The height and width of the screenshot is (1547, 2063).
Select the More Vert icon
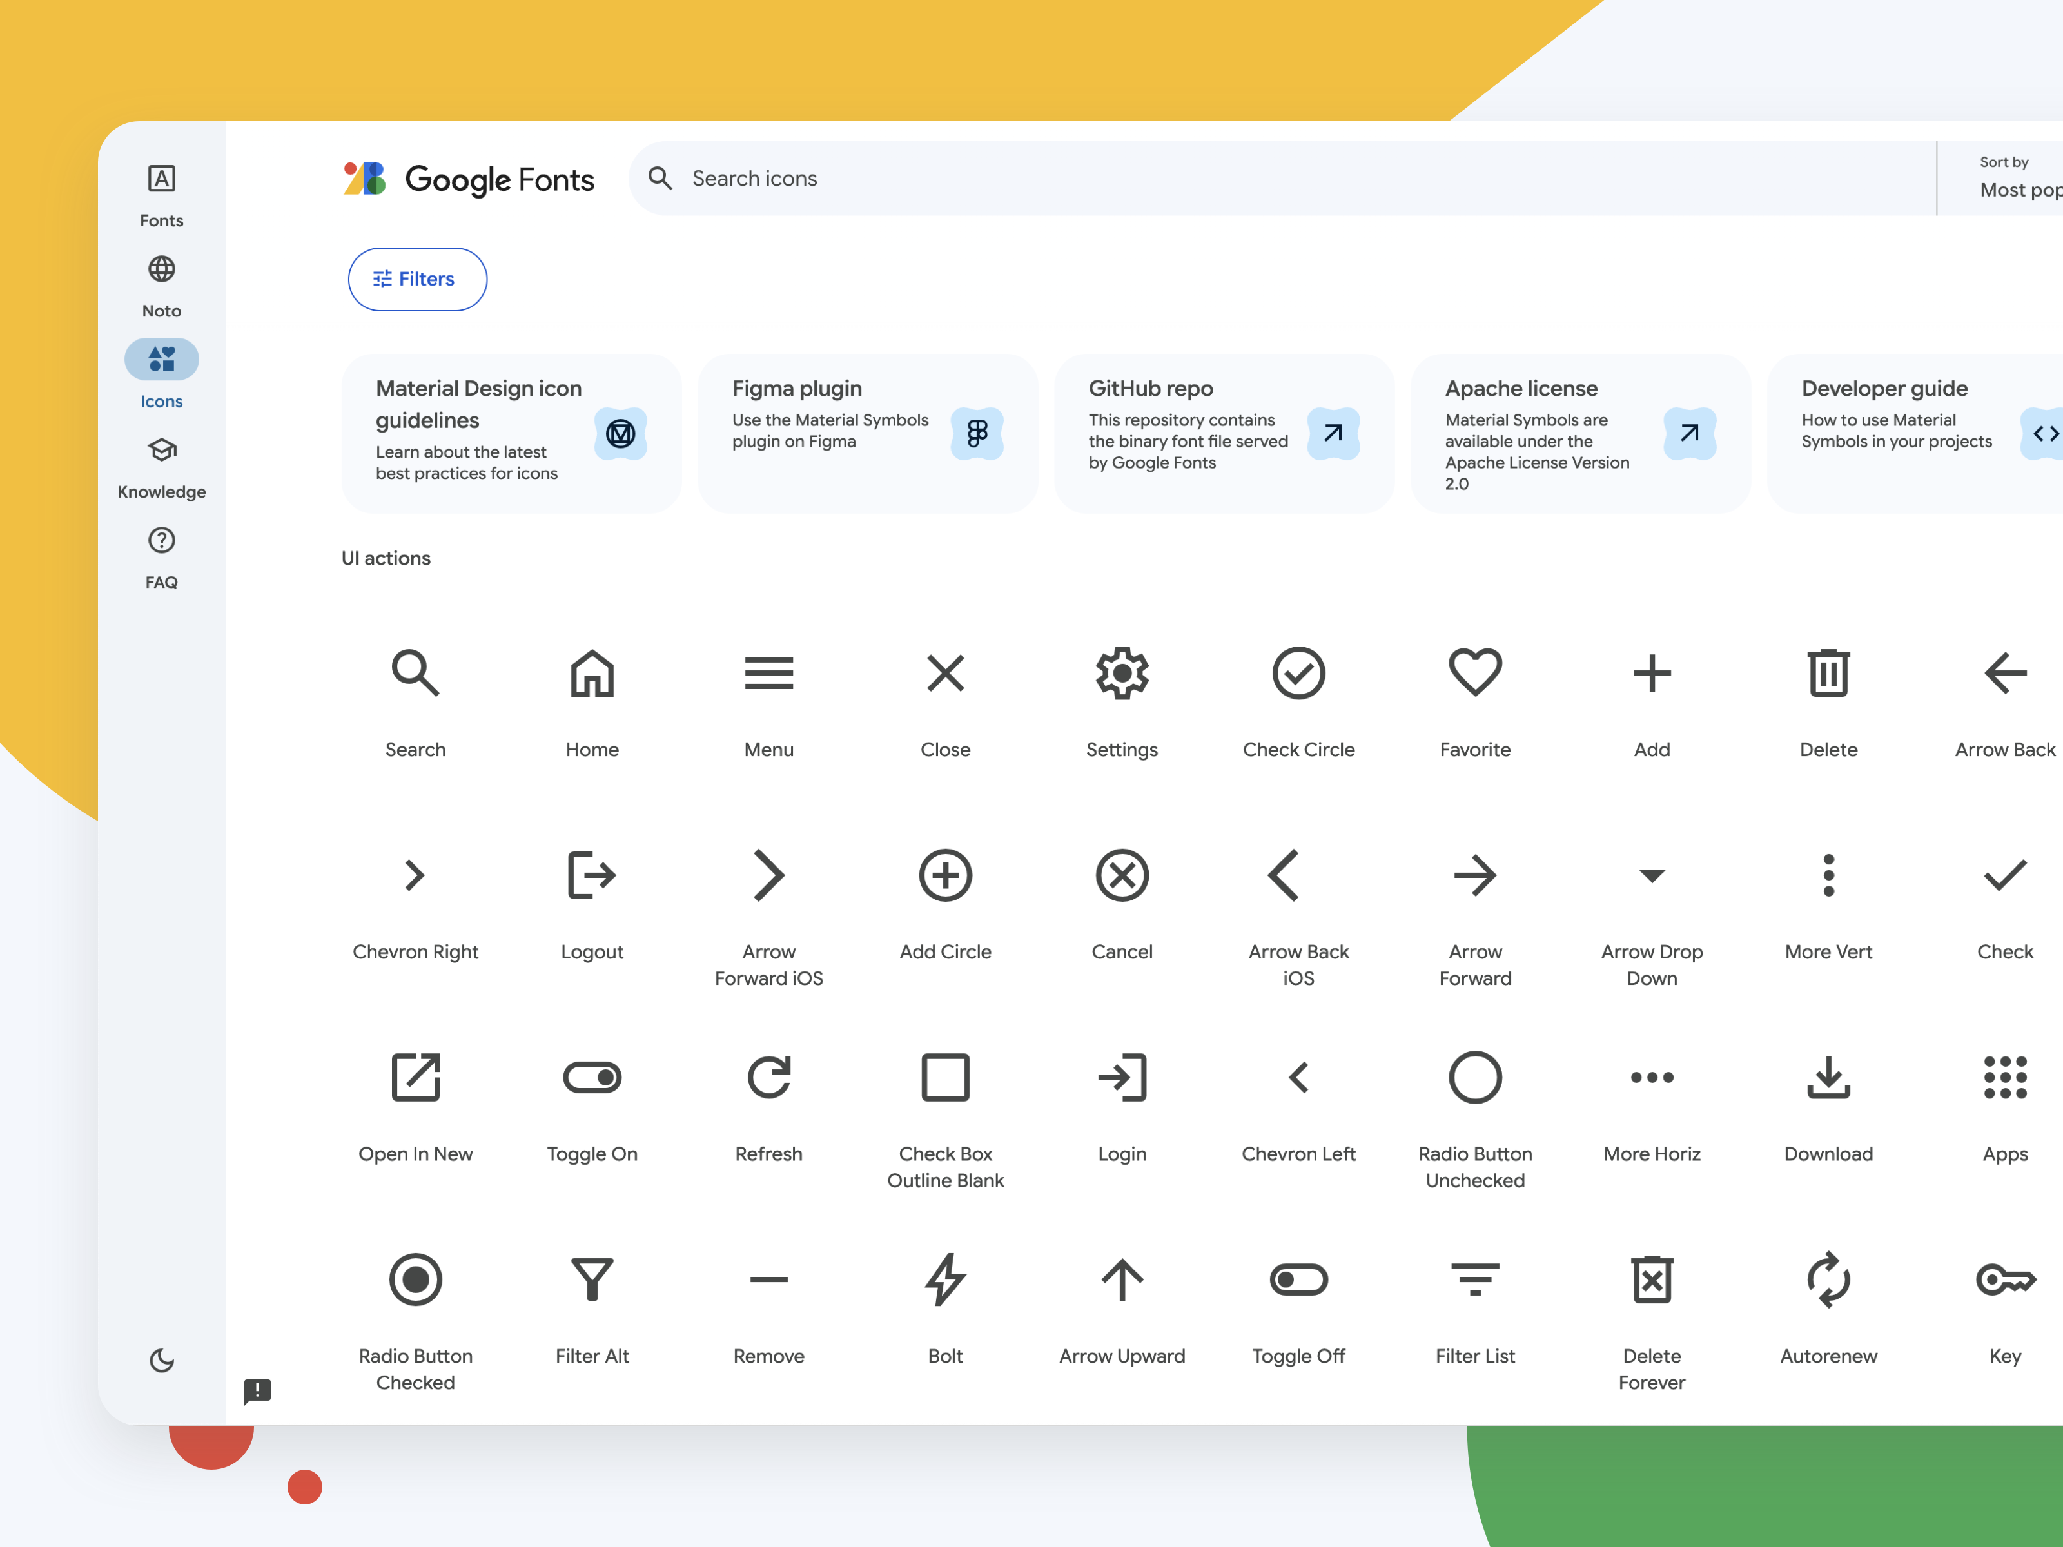tap(1828, 875)
